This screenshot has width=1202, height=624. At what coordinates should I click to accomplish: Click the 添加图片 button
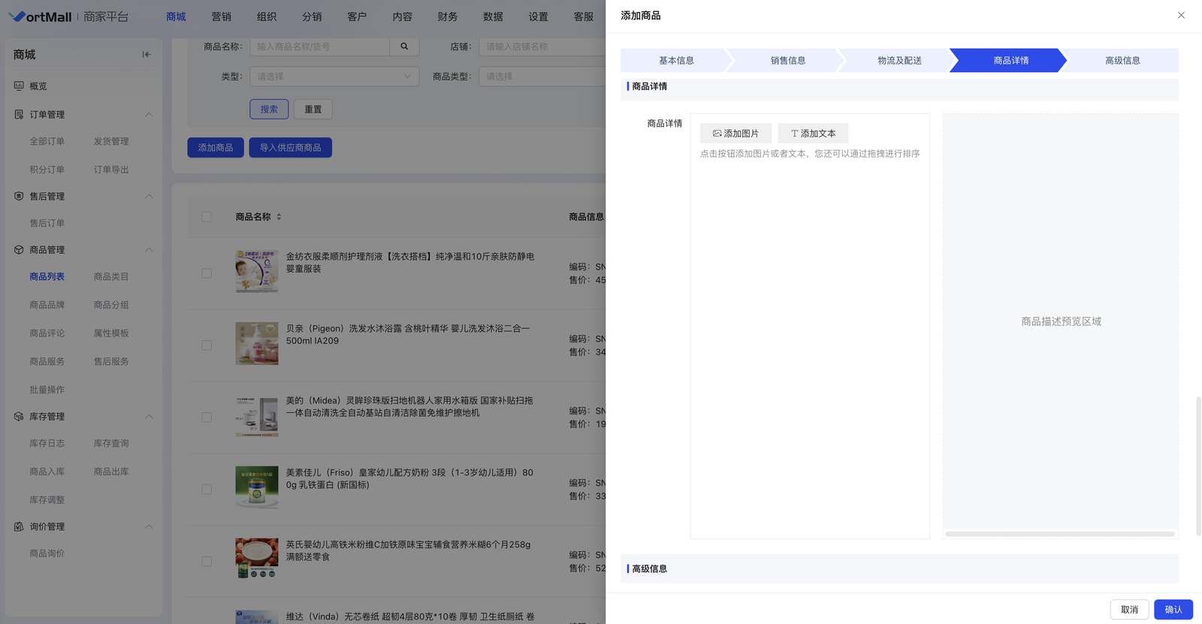coord(735,134)
